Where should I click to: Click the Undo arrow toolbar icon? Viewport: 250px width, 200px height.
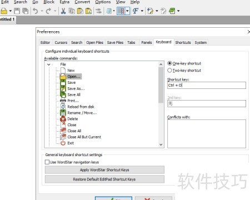tap(35, 11)
